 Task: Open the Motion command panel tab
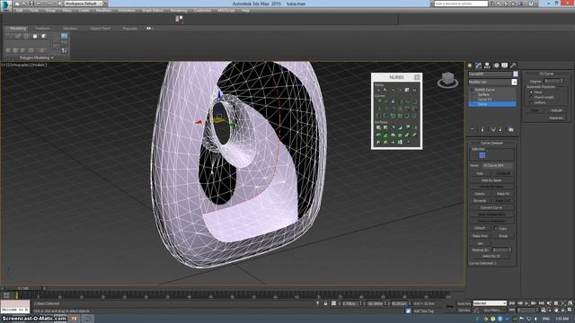(x=496, y=65)
